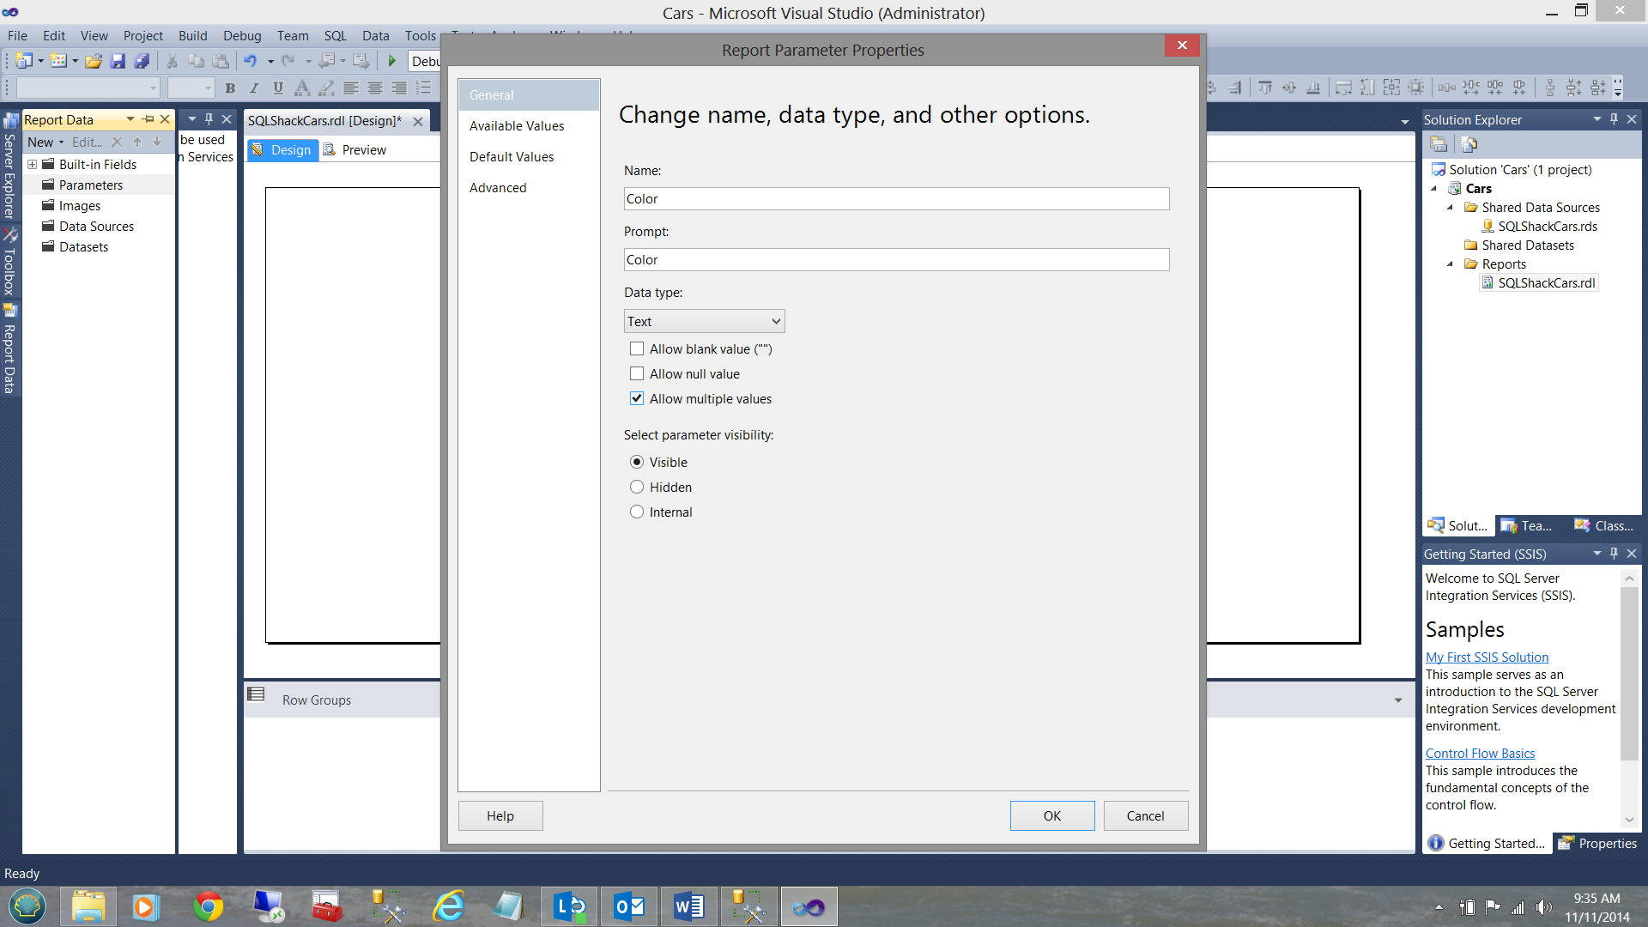
Task: Enable Allow blank value checkbox
Action: point(637,348)
